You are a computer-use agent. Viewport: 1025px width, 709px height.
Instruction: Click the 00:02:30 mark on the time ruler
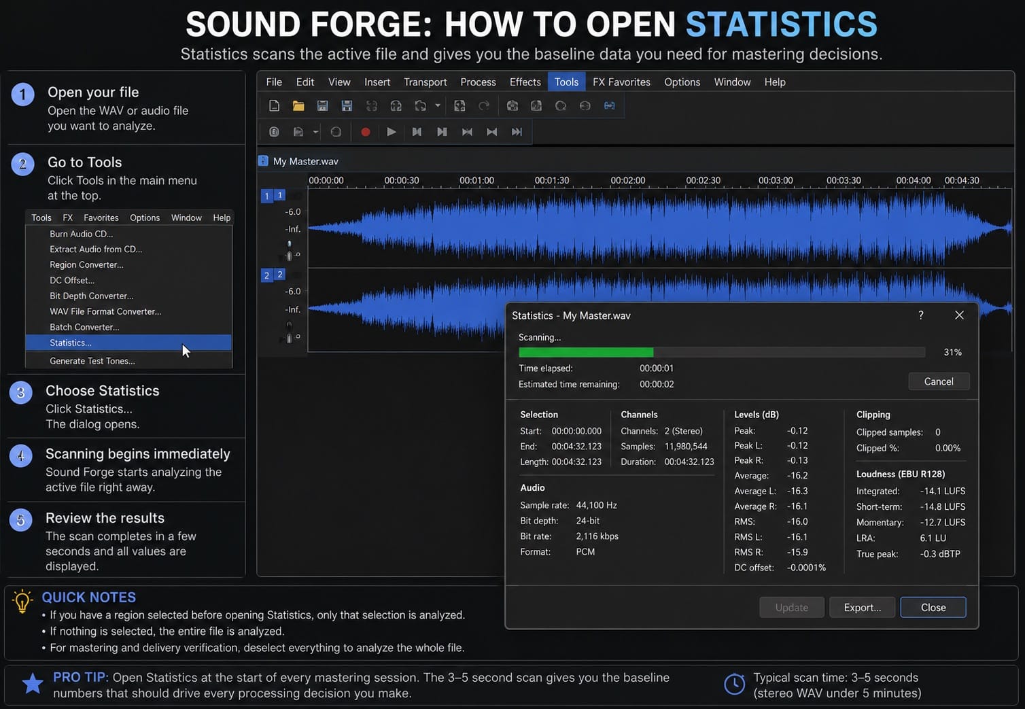(703, 180)
